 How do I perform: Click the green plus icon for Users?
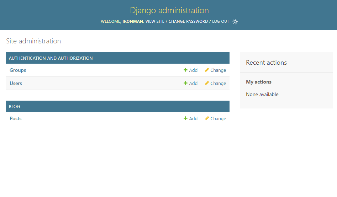click(x=185, y=83)
